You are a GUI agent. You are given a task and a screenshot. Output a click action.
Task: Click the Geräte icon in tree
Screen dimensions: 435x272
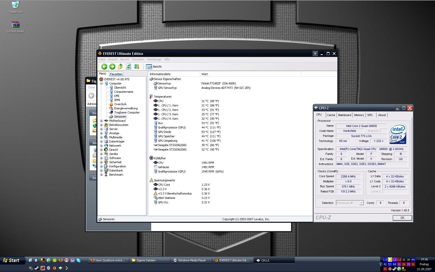[x=106, y=154]
